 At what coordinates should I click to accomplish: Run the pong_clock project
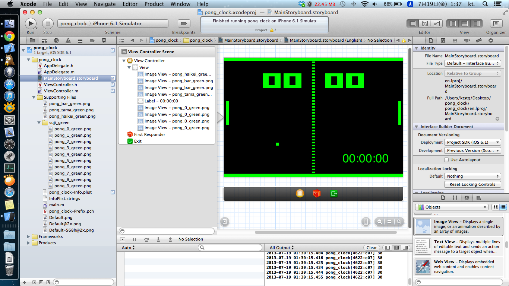(x=31, y=23)
